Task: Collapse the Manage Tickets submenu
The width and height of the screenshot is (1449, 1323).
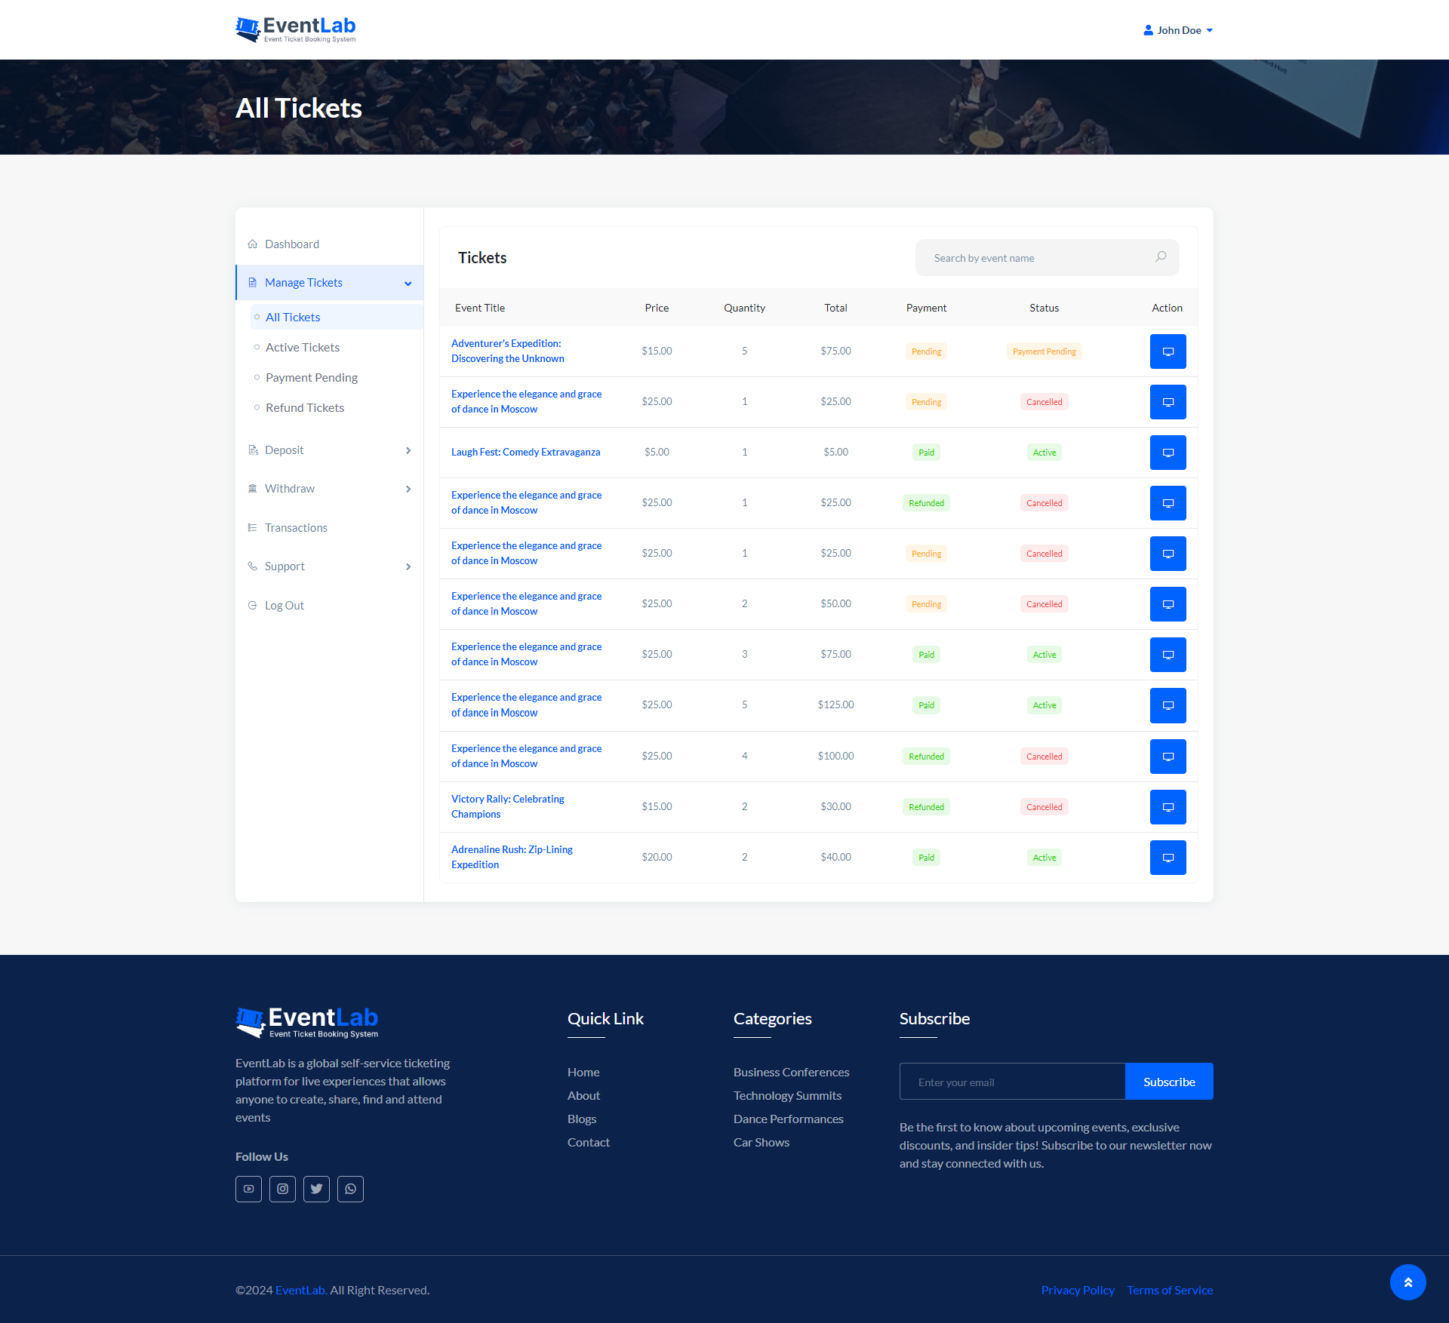Action: [408, 283]
